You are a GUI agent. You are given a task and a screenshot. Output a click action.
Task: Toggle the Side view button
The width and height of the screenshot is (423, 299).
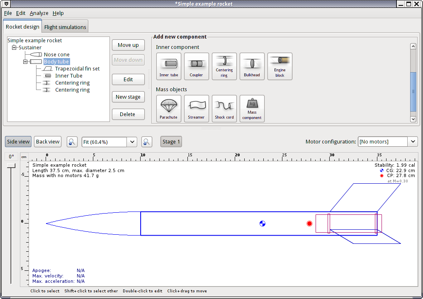(x=18, y=142)
